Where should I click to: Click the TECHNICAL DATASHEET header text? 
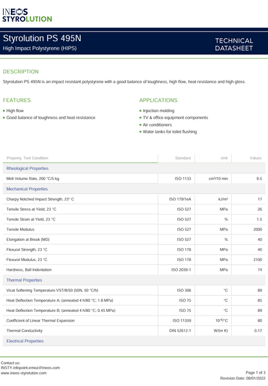(x=234, y=44)
